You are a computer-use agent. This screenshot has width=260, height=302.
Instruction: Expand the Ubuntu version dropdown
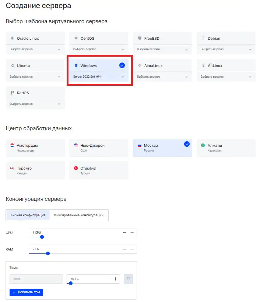point(35,77)
